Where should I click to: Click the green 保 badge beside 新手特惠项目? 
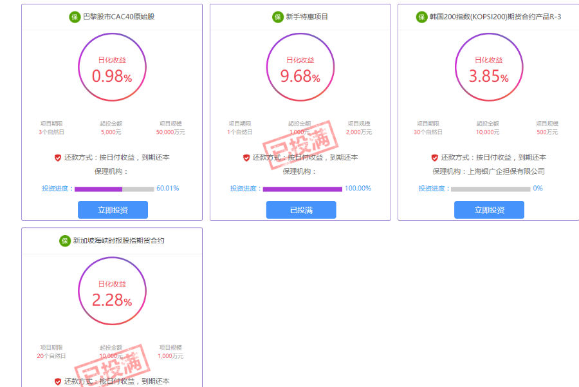click(x=278, y=17)
